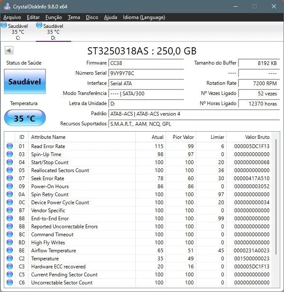Click the status orb for Start/Stop Count
284x292 pixels.
(x=10, y=162)
